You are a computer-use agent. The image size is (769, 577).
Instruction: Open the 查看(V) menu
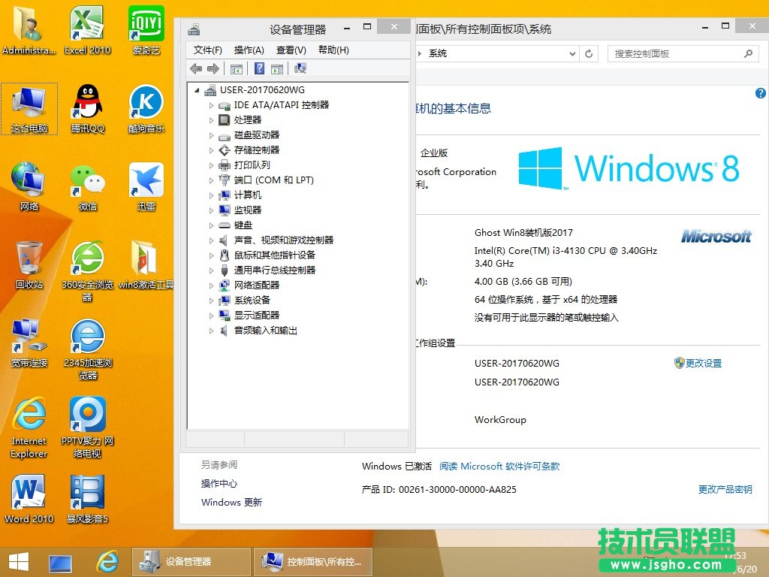point(291,50)
